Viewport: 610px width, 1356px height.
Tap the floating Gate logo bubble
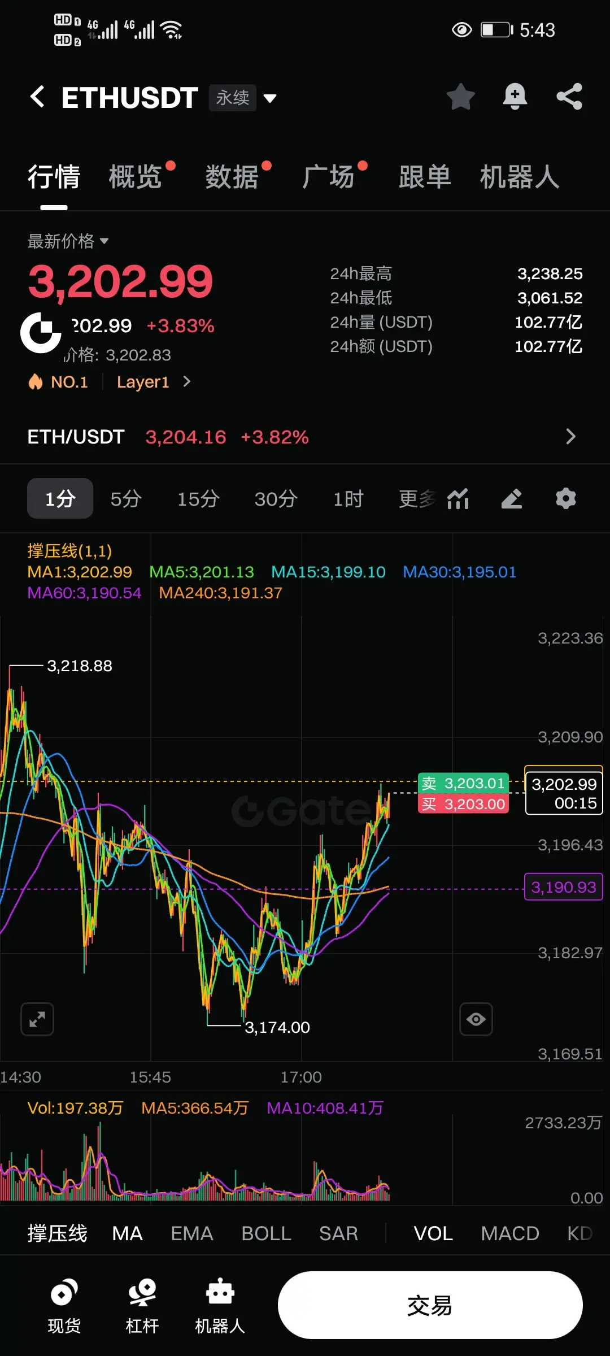[x=41, y=333]
